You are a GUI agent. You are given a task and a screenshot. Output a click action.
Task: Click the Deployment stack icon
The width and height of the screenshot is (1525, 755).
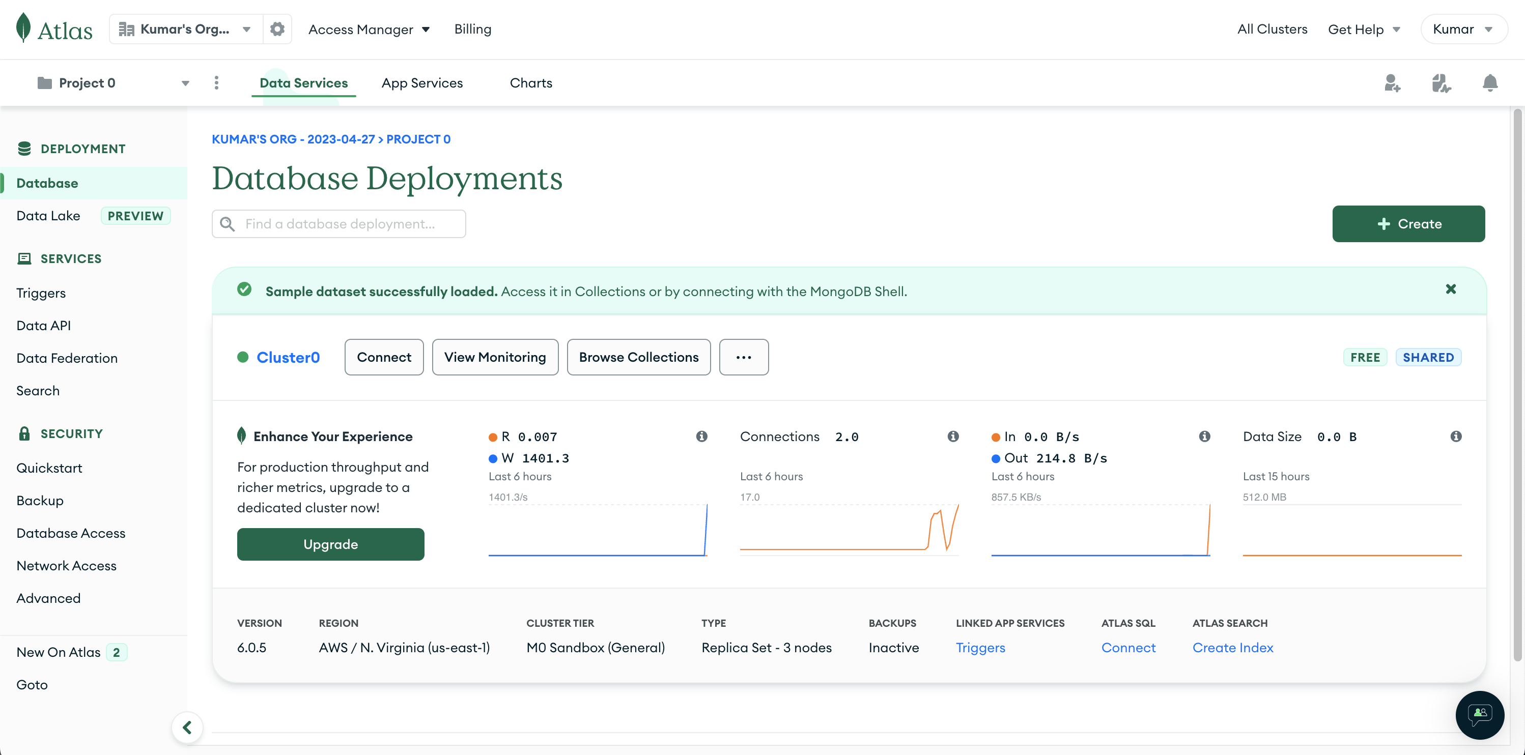(24, 149)
